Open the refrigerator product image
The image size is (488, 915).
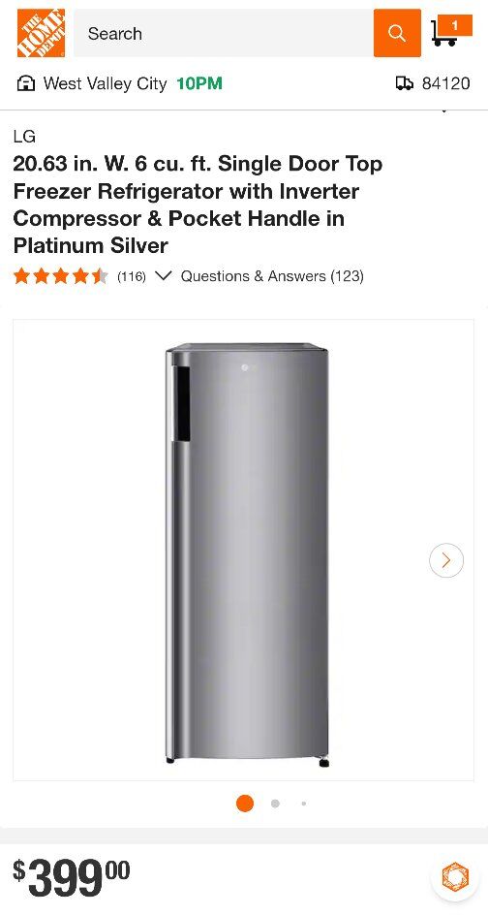click(x=248, y=554)
